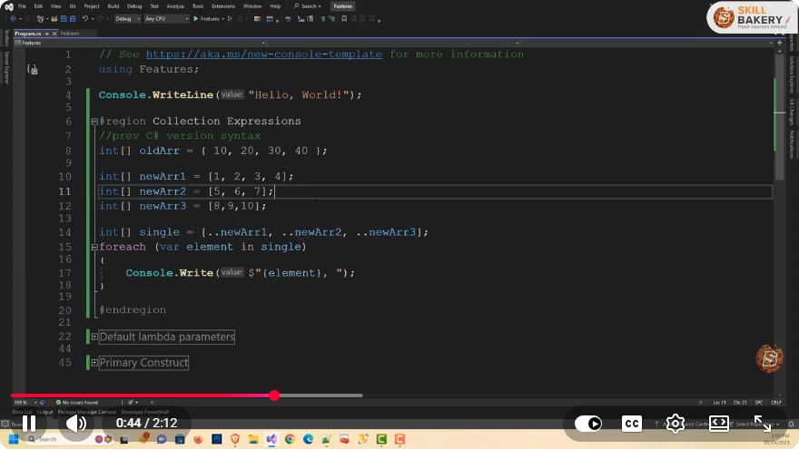Select the Program.cs tab
The image size is (799, 449).
click(28, 34)
